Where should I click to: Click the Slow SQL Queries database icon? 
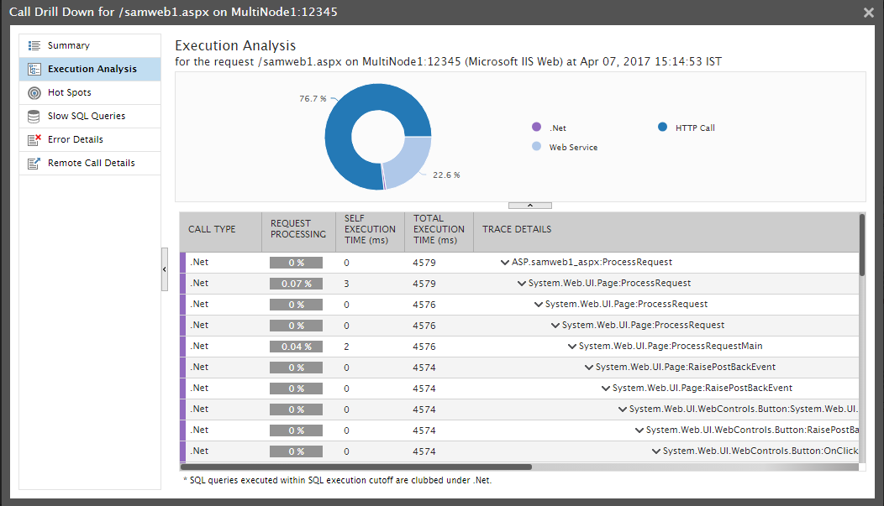coord(34,116)
